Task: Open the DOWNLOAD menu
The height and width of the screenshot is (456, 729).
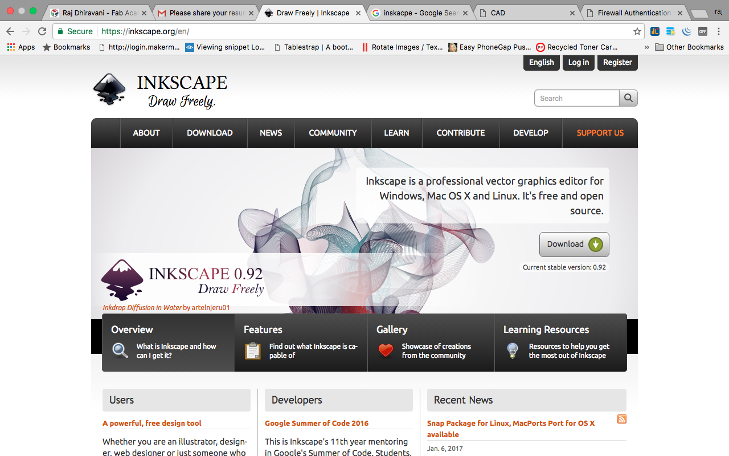Action: coord(210,133)
